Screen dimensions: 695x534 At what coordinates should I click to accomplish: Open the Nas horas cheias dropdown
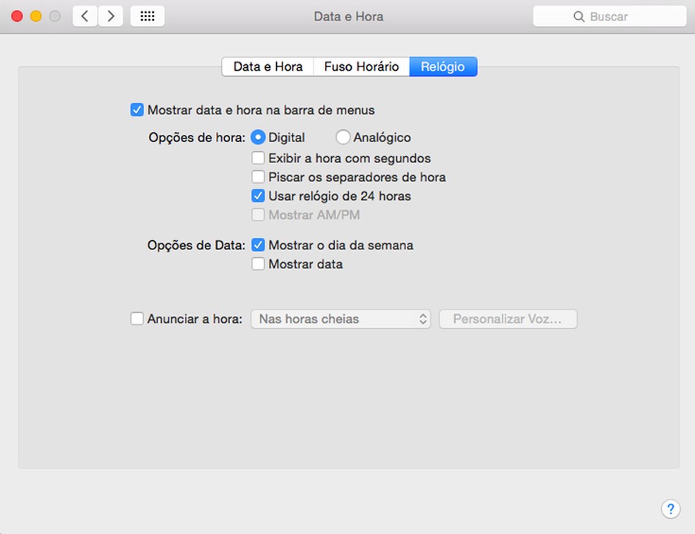pos(341,319)
